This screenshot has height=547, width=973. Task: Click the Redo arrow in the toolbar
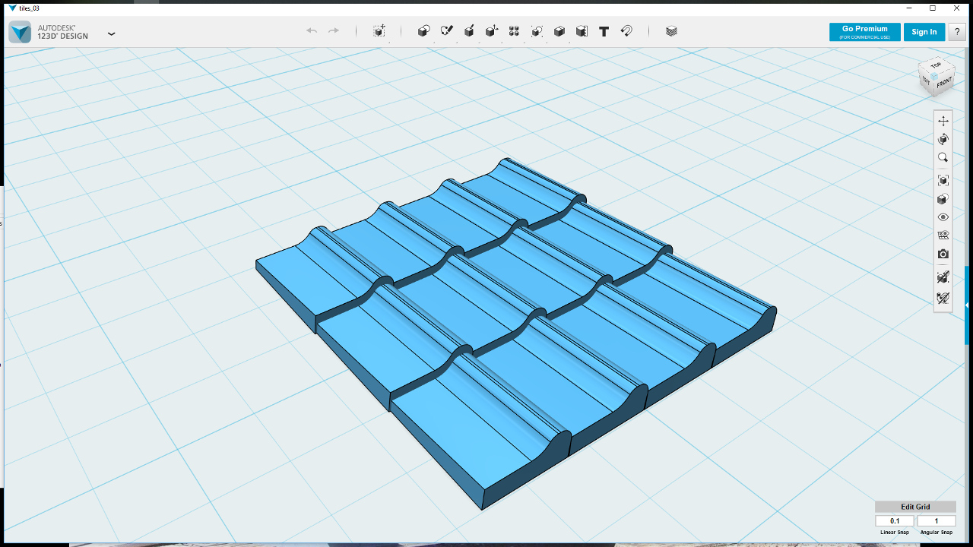(334, 31)
